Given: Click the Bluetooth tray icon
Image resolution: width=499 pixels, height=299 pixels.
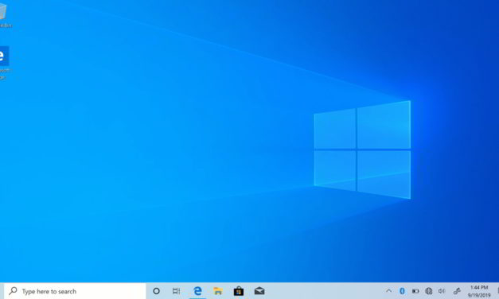Looking at the screenshot, I should click(402, 291).
